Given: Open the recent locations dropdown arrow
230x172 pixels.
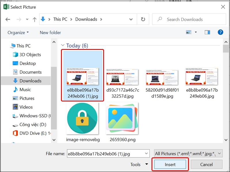Looking at the screenshot, I should [27, 19].
